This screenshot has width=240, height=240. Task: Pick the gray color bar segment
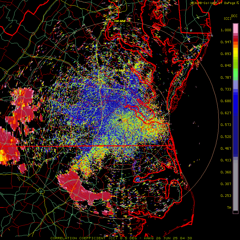coord(235,185)
